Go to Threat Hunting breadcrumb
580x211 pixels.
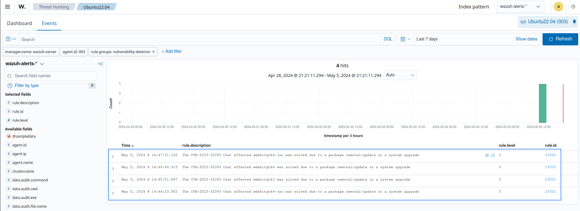click(54, 7)
